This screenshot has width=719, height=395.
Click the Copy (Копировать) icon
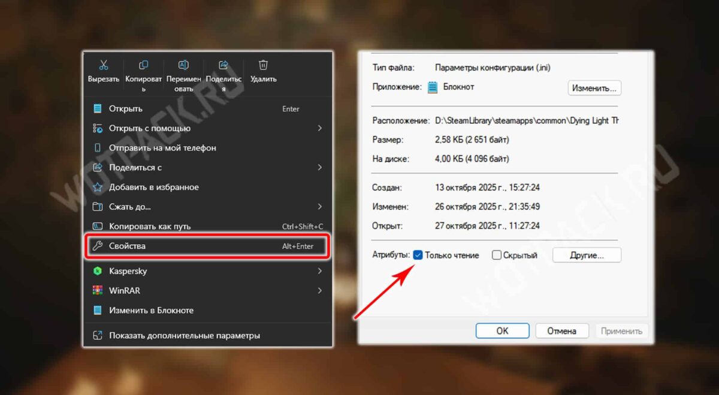point(144,65)
